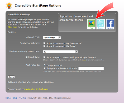This screenshot has height=103, width=124.
Task: Click the contactus@visibotech.com email link
Action: click(35, 89)
